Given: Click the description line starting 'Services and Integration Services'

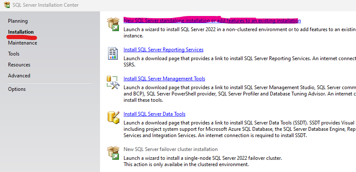Looking at the screenshot, I should pos(215,136).
